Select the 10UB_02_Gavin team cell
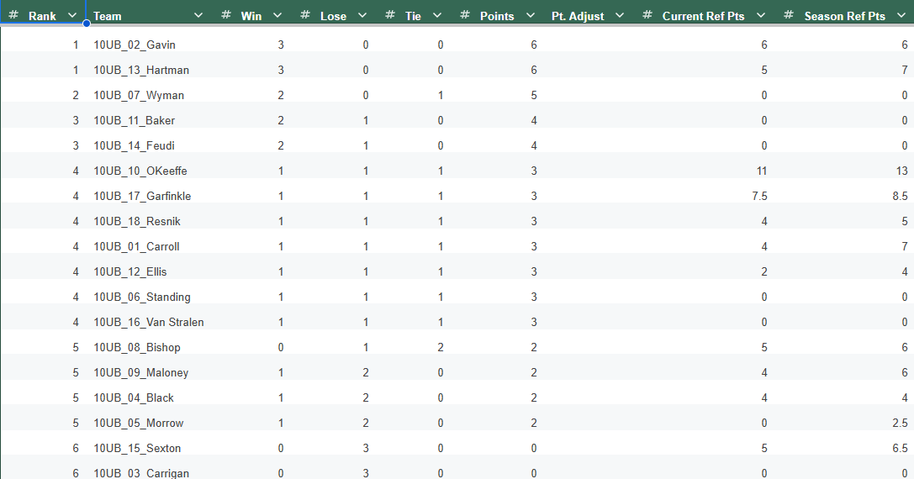The image size is (914, 479). [135, 45]
